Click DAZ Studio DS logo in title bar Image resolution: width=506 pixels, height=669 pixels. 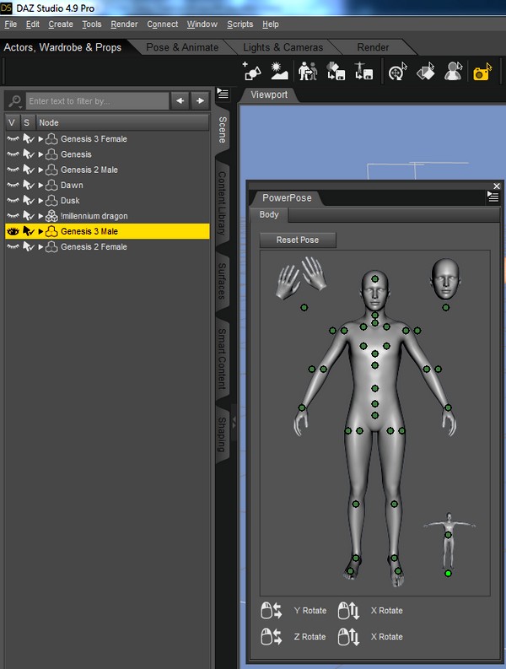coord(7,8)
